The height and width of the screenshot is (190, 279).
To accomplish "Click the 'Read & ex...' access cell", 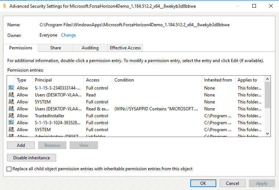I will [x=98, y=109].
